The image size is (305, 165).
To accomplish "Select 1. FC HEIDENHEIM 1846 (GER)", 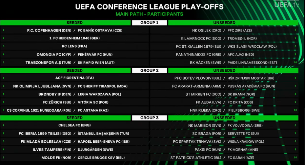I will 75,38.
